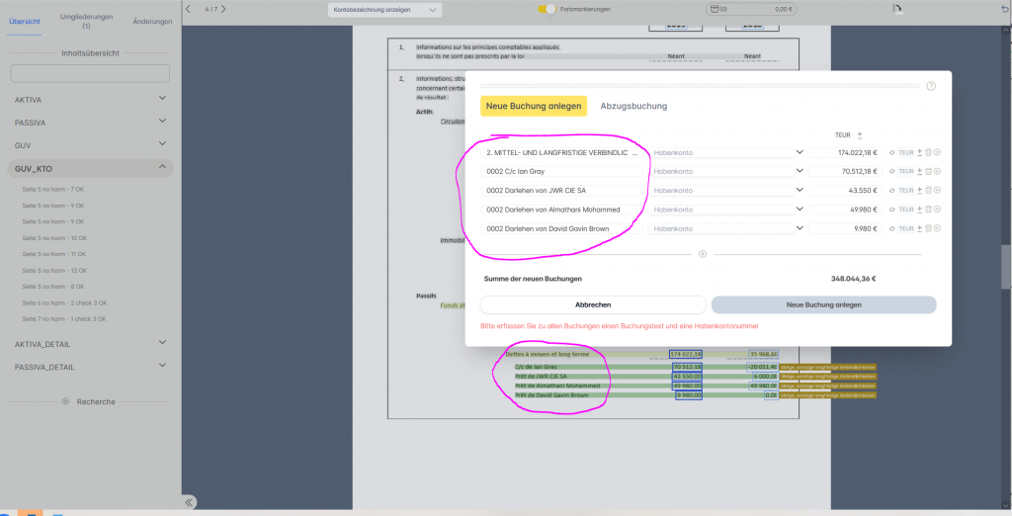The image size is (1012, 516).
Task: Switch to the Abzugsbuchung tab
Action: [633, 106]
